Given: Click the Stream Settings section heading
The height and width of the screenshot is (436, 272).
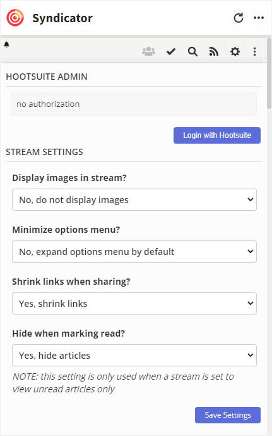Looking at the screenshot, I should [44, 152].
